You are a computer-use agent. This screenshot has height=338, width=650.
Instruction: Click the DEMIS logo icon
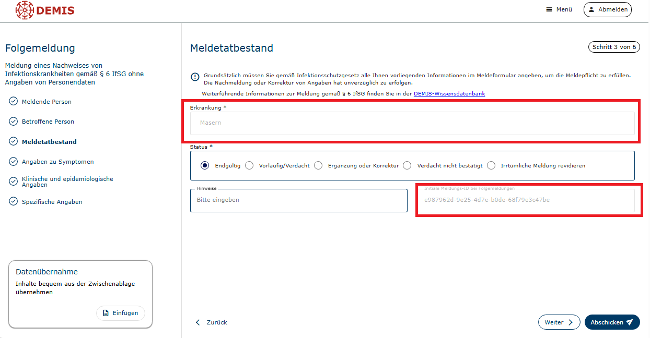point(24,10)
